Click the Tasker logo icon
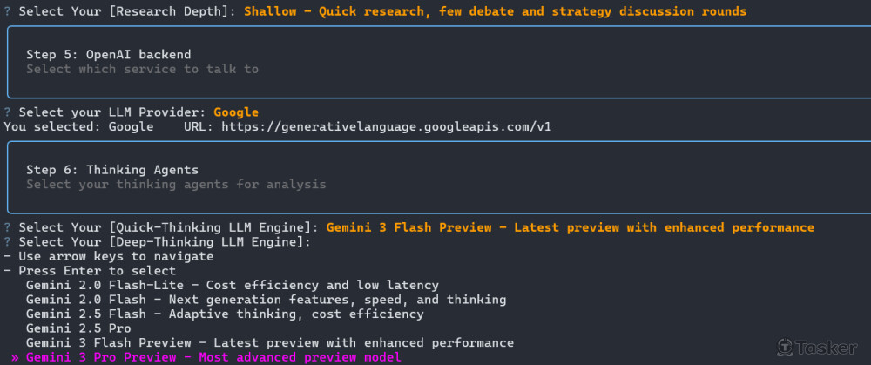The height and width of the screenshot is (365, 871). tap(786, 348)
